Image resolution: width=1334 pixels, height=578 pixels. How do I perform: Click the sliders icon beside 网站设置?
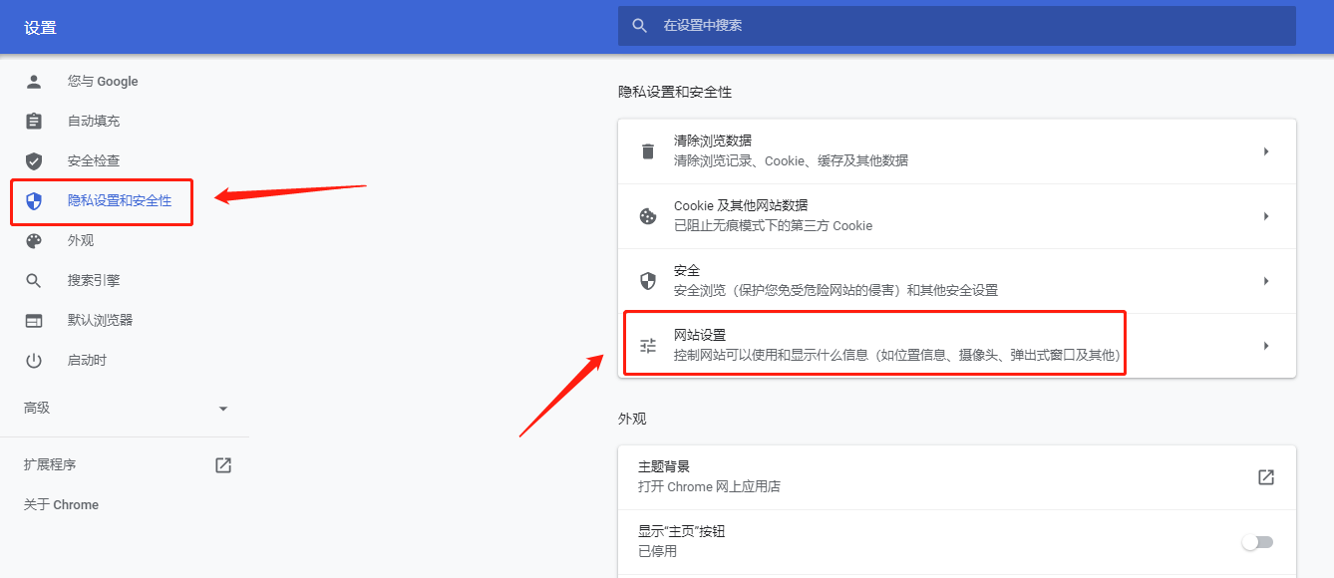click(648, 346)
